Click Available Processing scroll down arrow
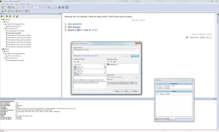The width and height of the screenshot is (219, 132). tap(105, 73)
